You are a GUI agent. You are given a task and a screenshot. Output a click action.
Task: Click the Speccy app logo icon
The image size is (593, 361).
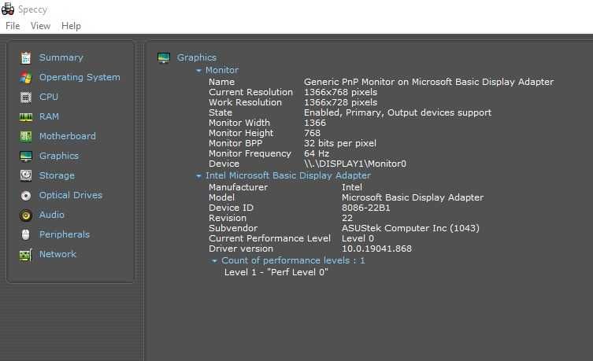8,9
